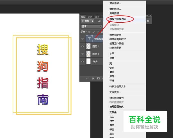Switch to the 通道 tab
The height and width of the screenshot is (138, 173).
(x=90, y=17)
